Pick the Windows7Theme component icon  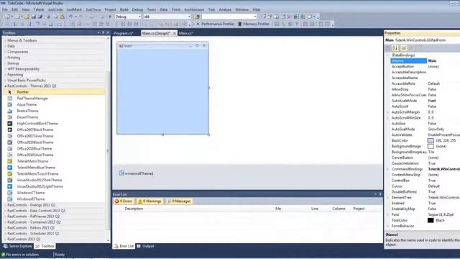point(10,193)
